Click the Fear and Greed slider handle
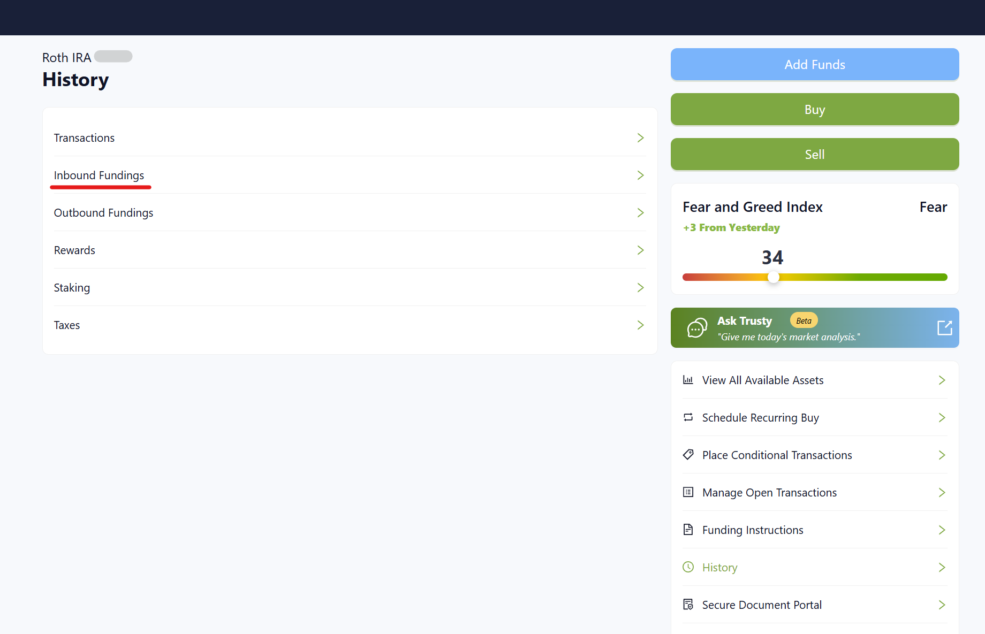Screen dimensions: 985x634 pyautogui.click(x=773, y=277)
